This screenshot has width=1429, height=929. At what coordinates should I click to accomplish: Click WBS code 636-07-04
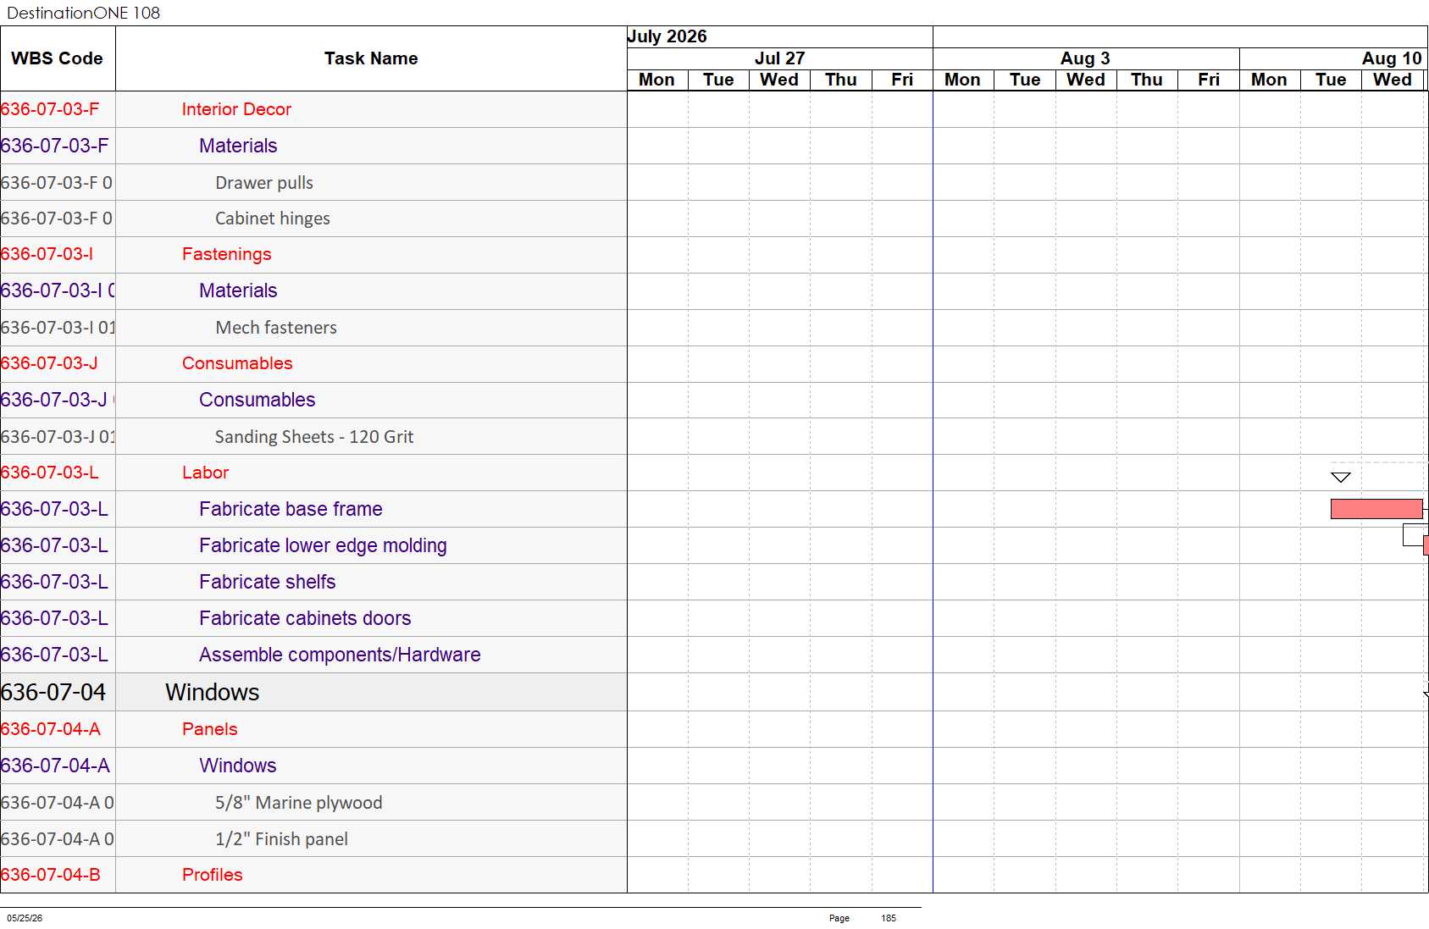coord(53,692)
